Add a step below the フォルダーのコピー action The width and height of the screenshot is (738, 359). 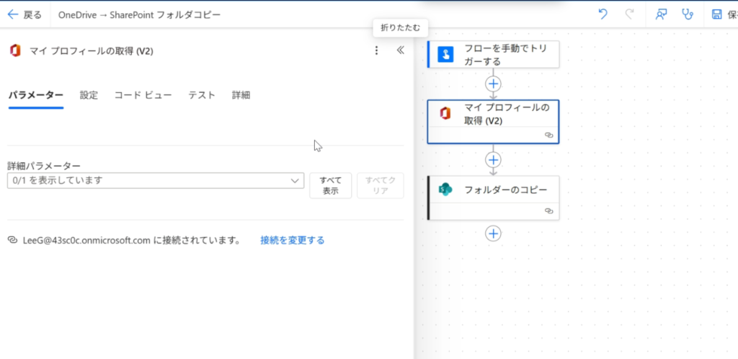[x=493, y=233]
